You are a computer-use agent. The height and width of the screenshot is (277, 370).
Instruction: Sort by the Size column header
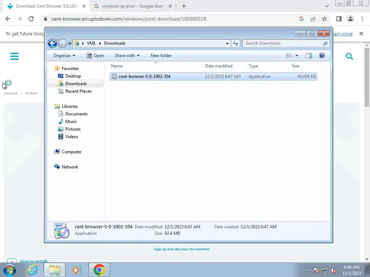pos(304,66)
